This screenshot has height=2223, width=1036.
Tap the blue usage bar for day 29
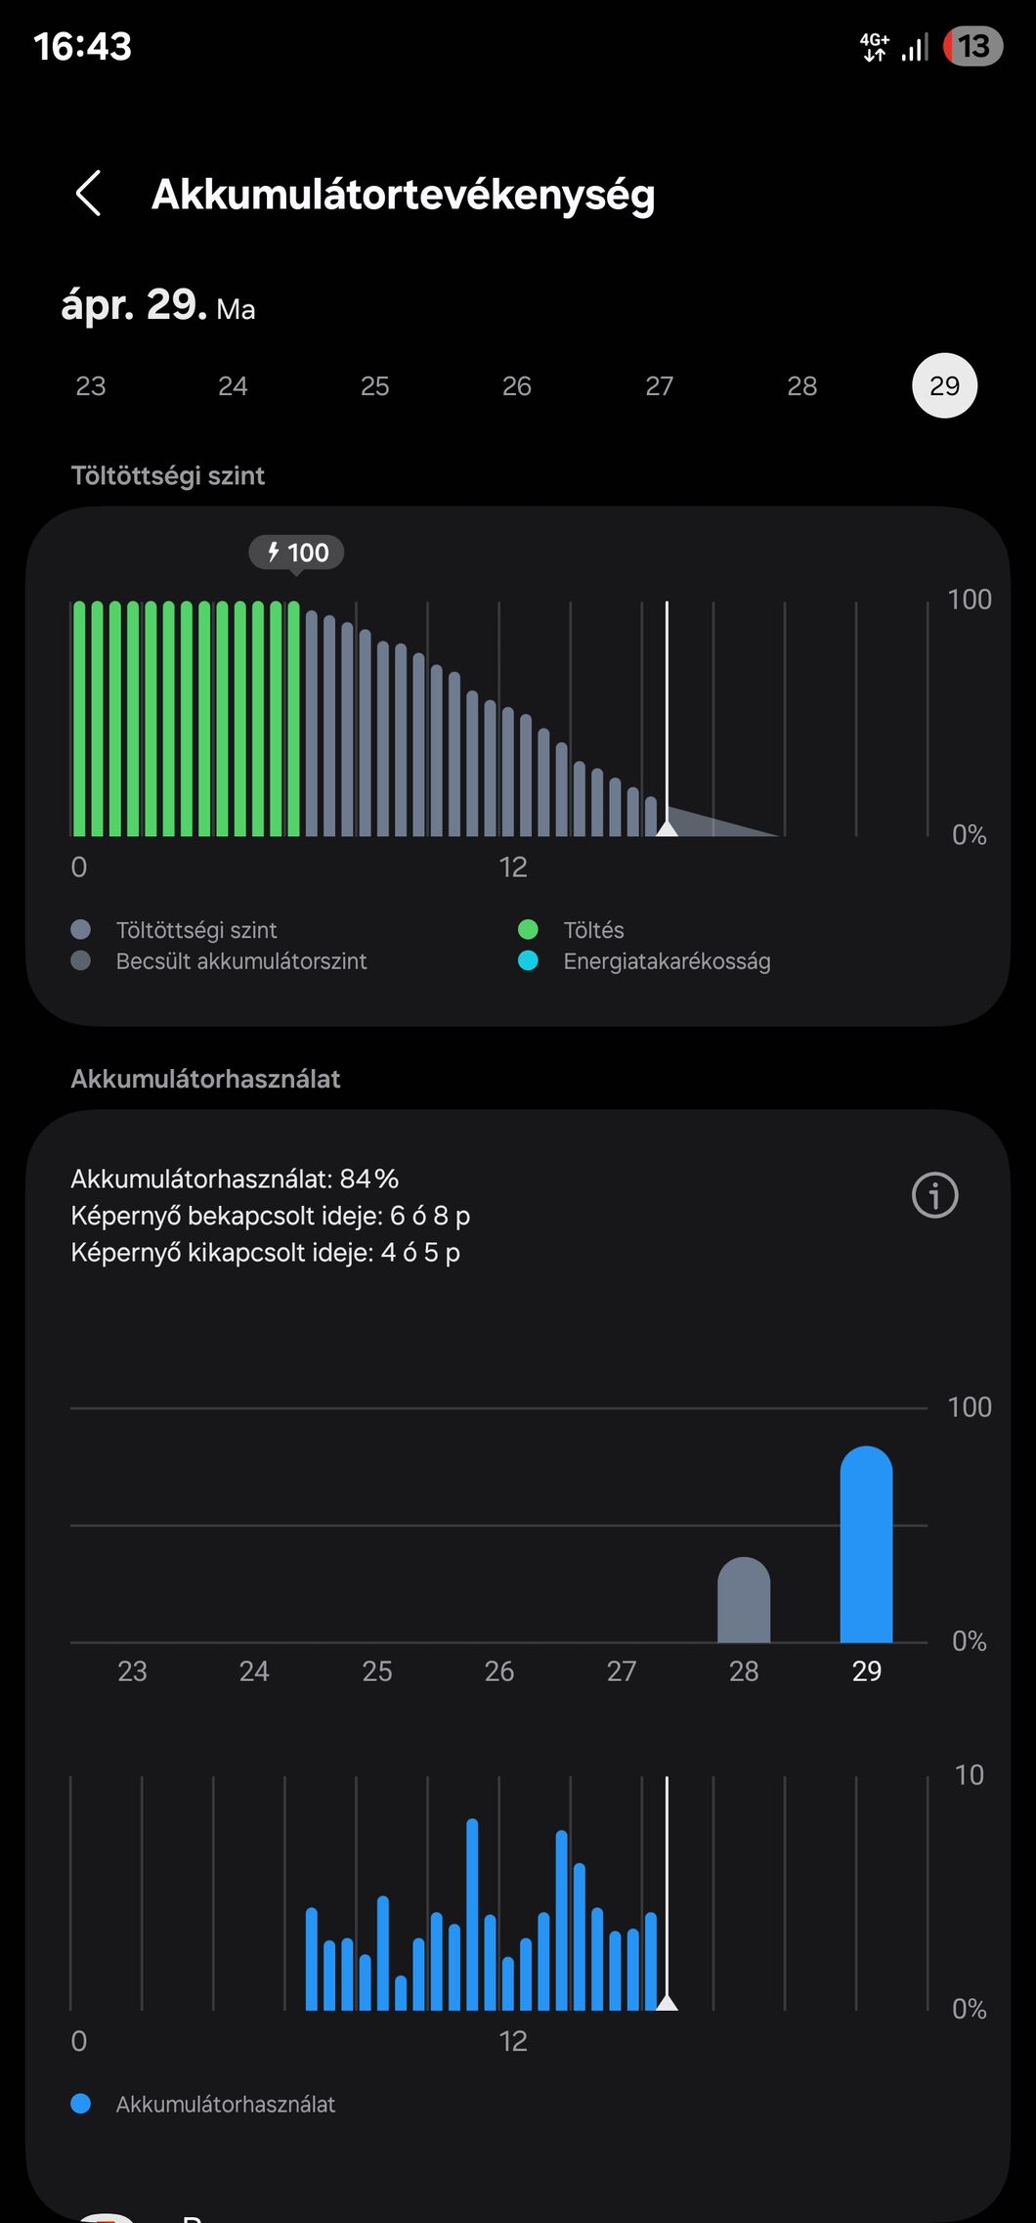(866, 1544)
